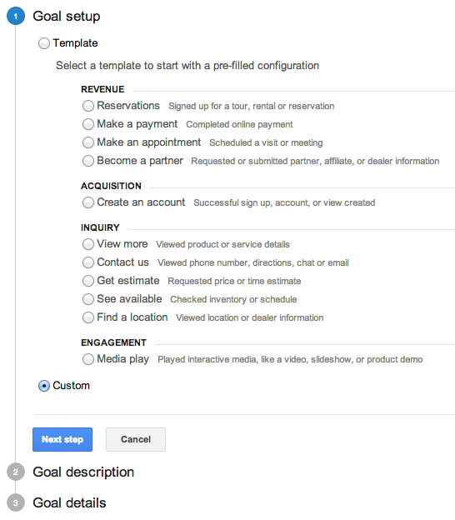
Task: Choose the Reservations template option
Action: 87,106
